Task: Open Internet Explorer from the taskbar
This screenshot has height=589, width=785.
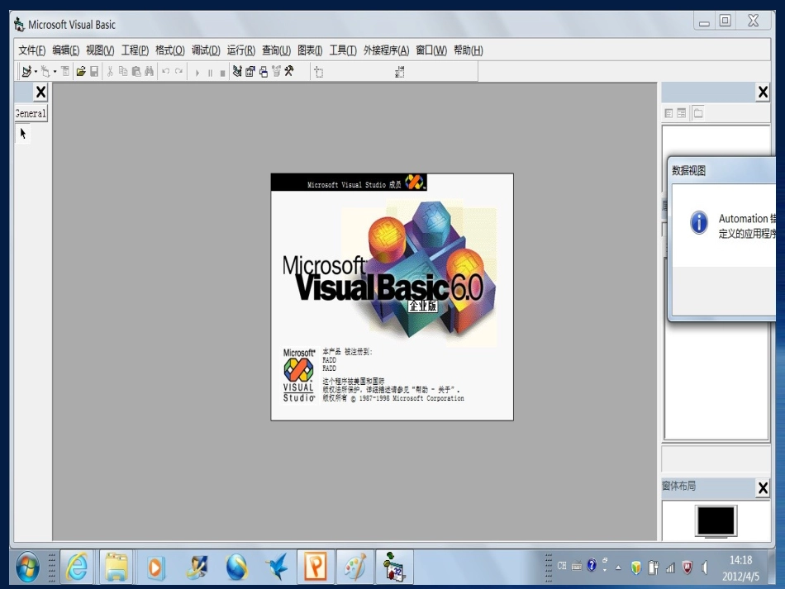Action: click(x=77, y=567)
